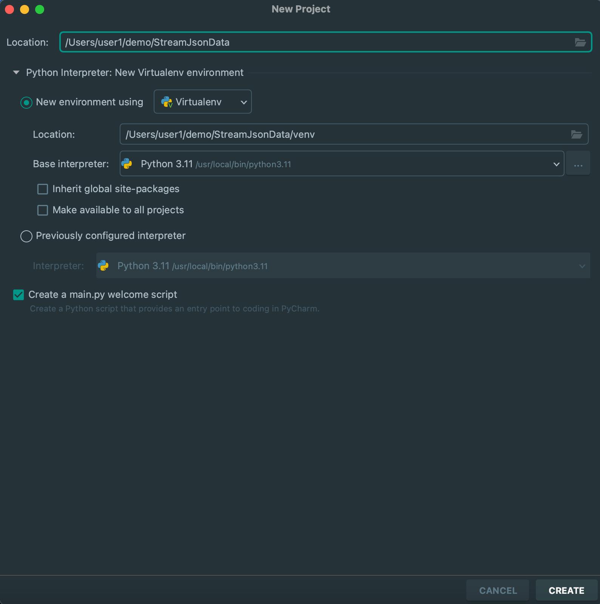Image resolution: width=600 pixels, height=604 pixels.
Task: Click the Python logo in Interpreter field
Action: pyautogui.click(x=103, y=266)
